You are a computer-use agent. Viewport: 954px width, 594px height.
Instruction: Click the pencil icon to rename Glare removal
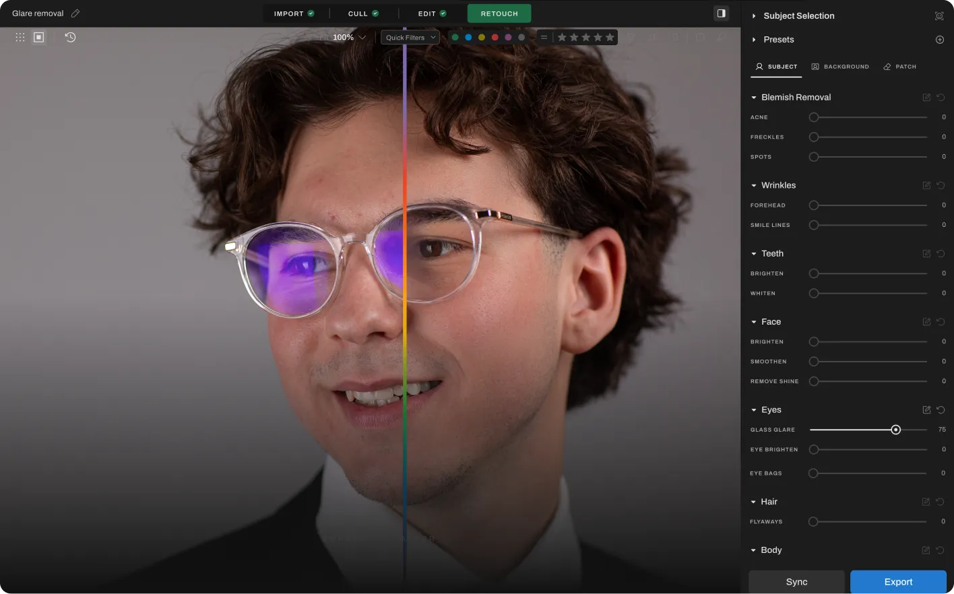click(75, 13)
